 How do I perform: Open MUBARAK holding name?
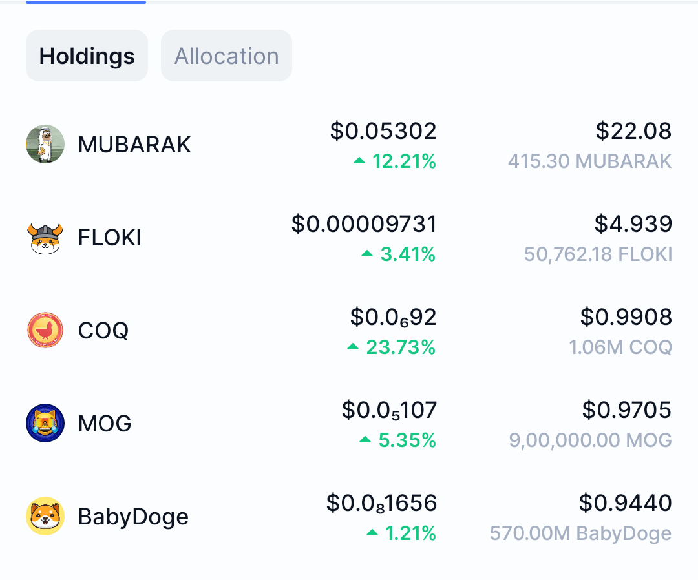134,145
